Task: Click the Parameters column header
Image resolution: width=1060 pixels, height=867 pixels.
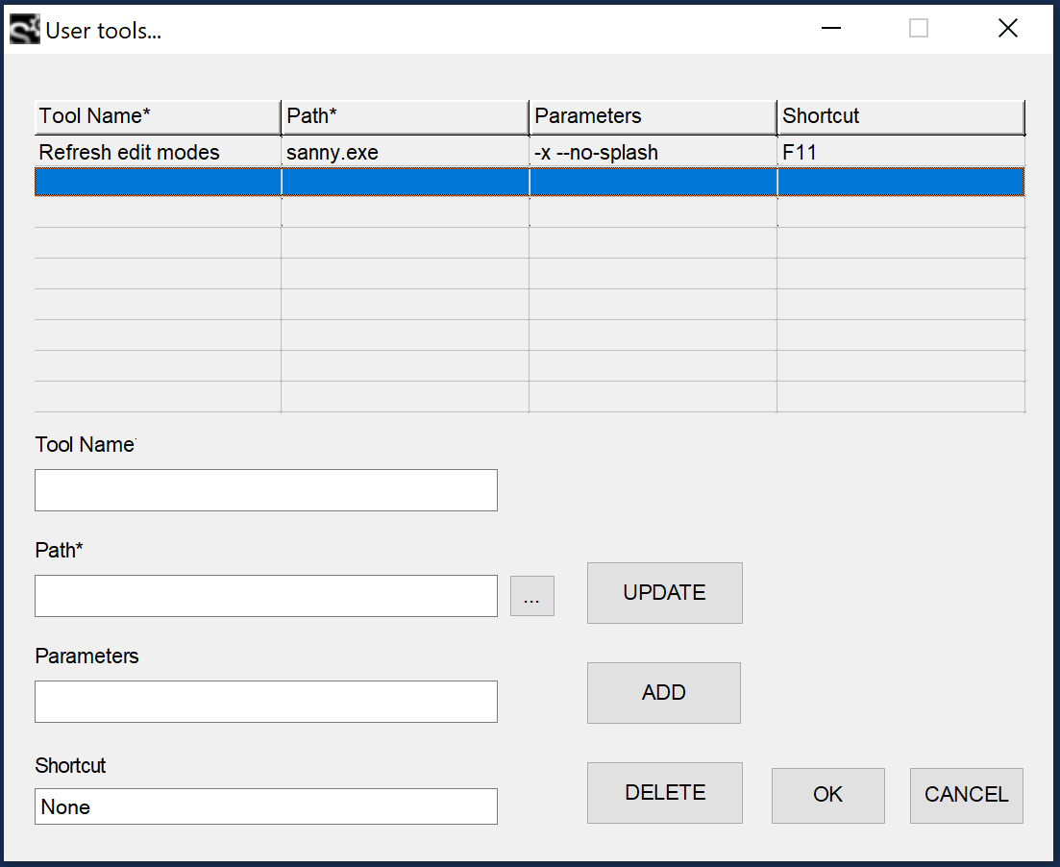Action: pos(653,116)
